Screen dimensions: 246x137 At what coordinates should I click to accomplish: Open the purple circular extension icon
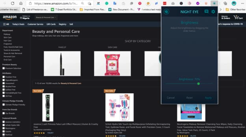pyautogui.click(x=198, y=3)
